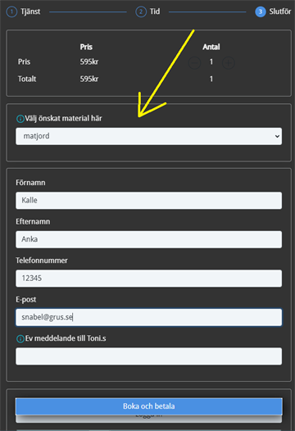295x431 pixels.
Task: Click the grey button below Boka och betala
Action: pos(149,419)
